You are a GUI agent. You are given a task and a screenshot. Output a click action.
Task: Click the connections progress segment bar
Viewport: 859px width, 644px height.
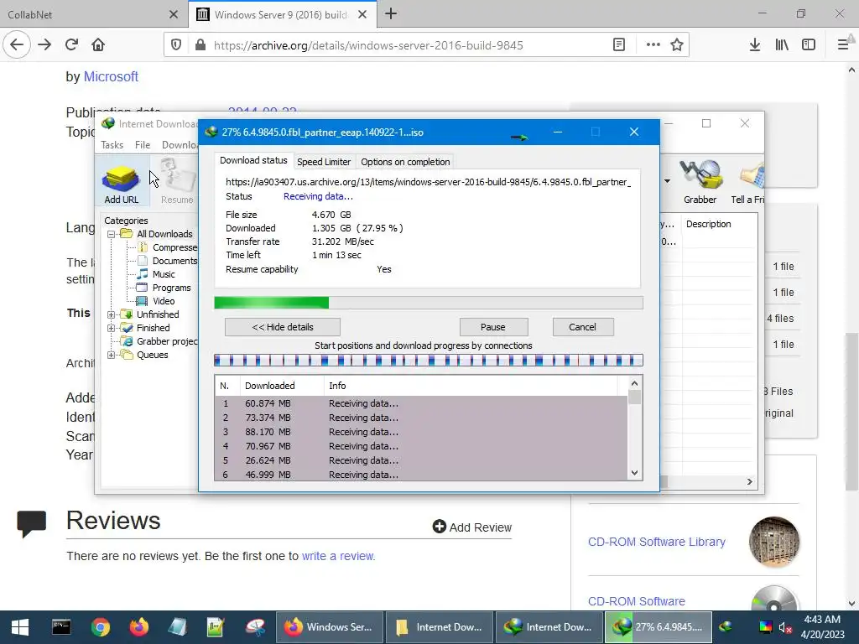[x=429, y=360]
